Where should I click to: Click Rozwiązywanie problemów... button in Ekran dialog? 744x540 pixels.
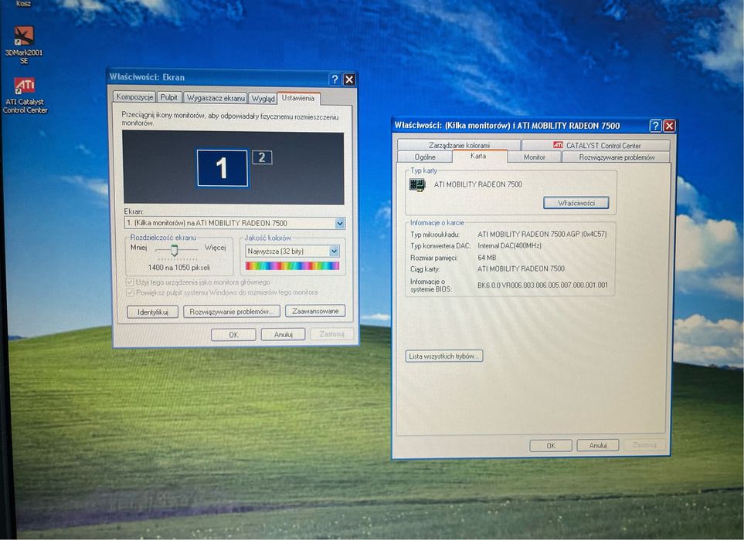(232, 312)
